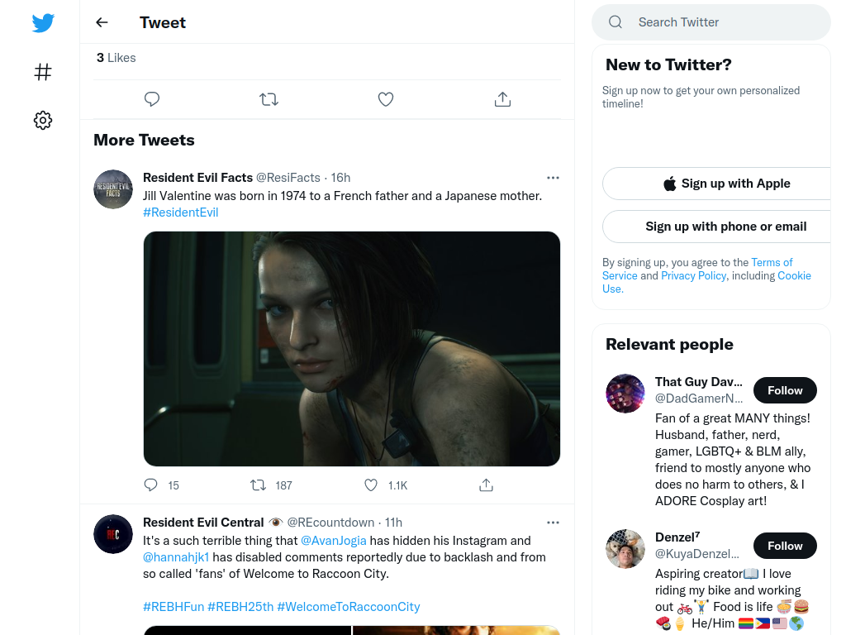Image resolution: width=846 pixels, height=635 pixels.
Task: Retweet the main tweet
Action: [x=269, y=99]
